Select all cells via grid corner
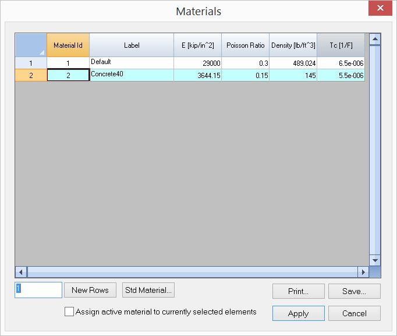 click(x=31, y=45)
